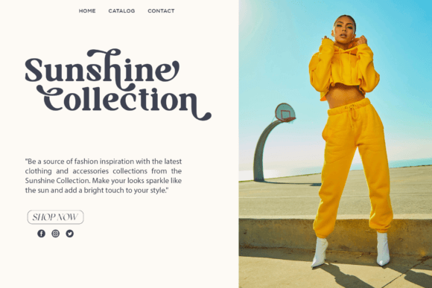Open the Instagram social icon

55,234
